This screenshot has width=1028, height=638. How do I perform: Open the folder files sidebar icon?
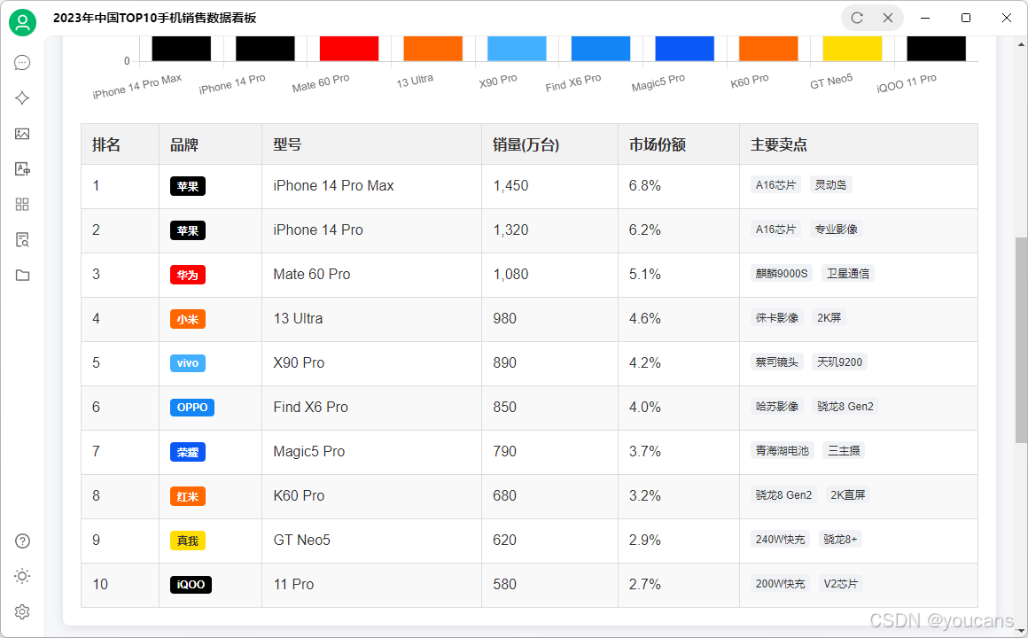22,276
